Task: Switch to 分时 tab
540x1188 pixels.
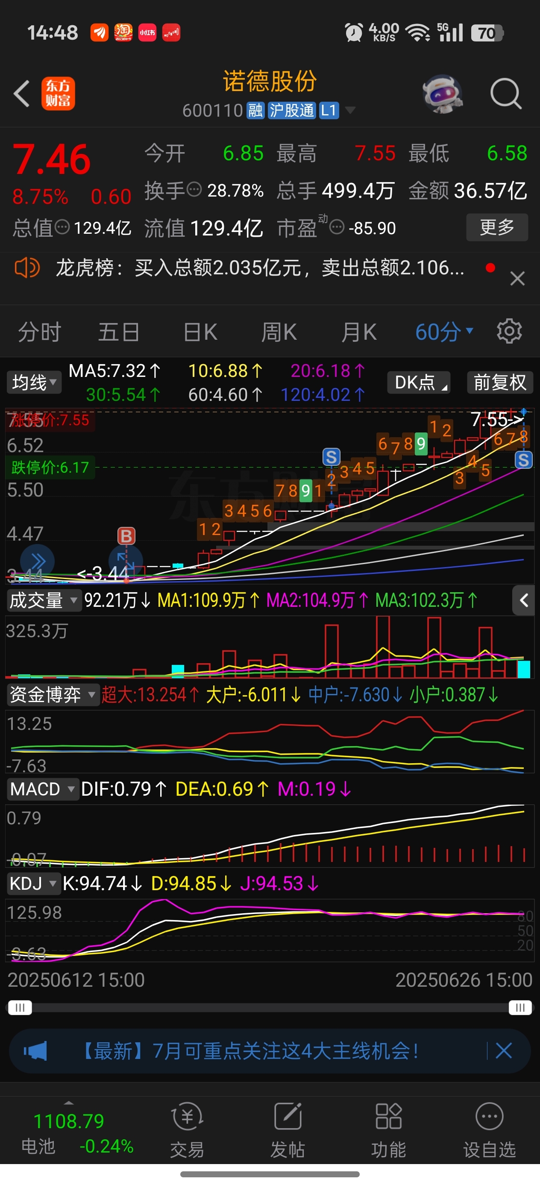Action: point(40,332)
